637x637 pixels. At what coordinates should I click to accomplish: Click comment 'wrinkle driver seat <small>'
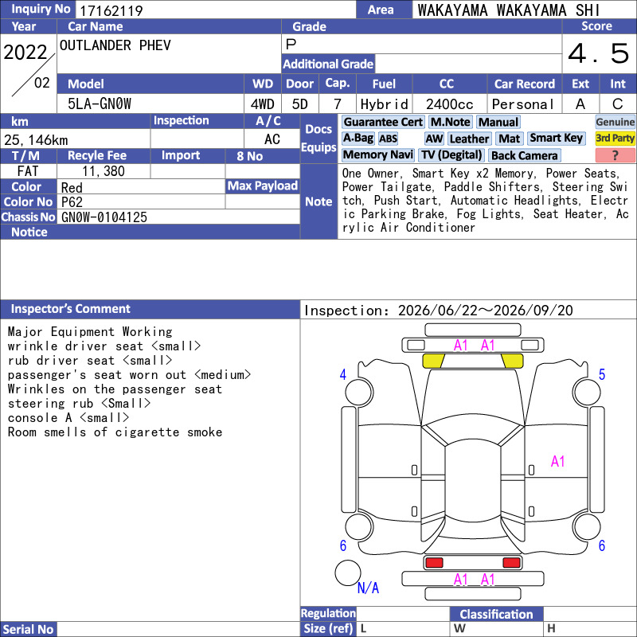coord(104,346)
